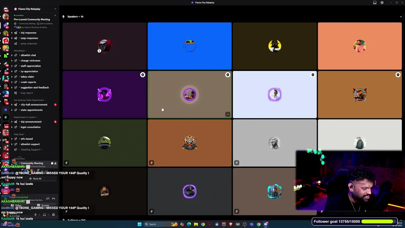
Task: Collapse the Allowlisted category
Action: (20, 51)
